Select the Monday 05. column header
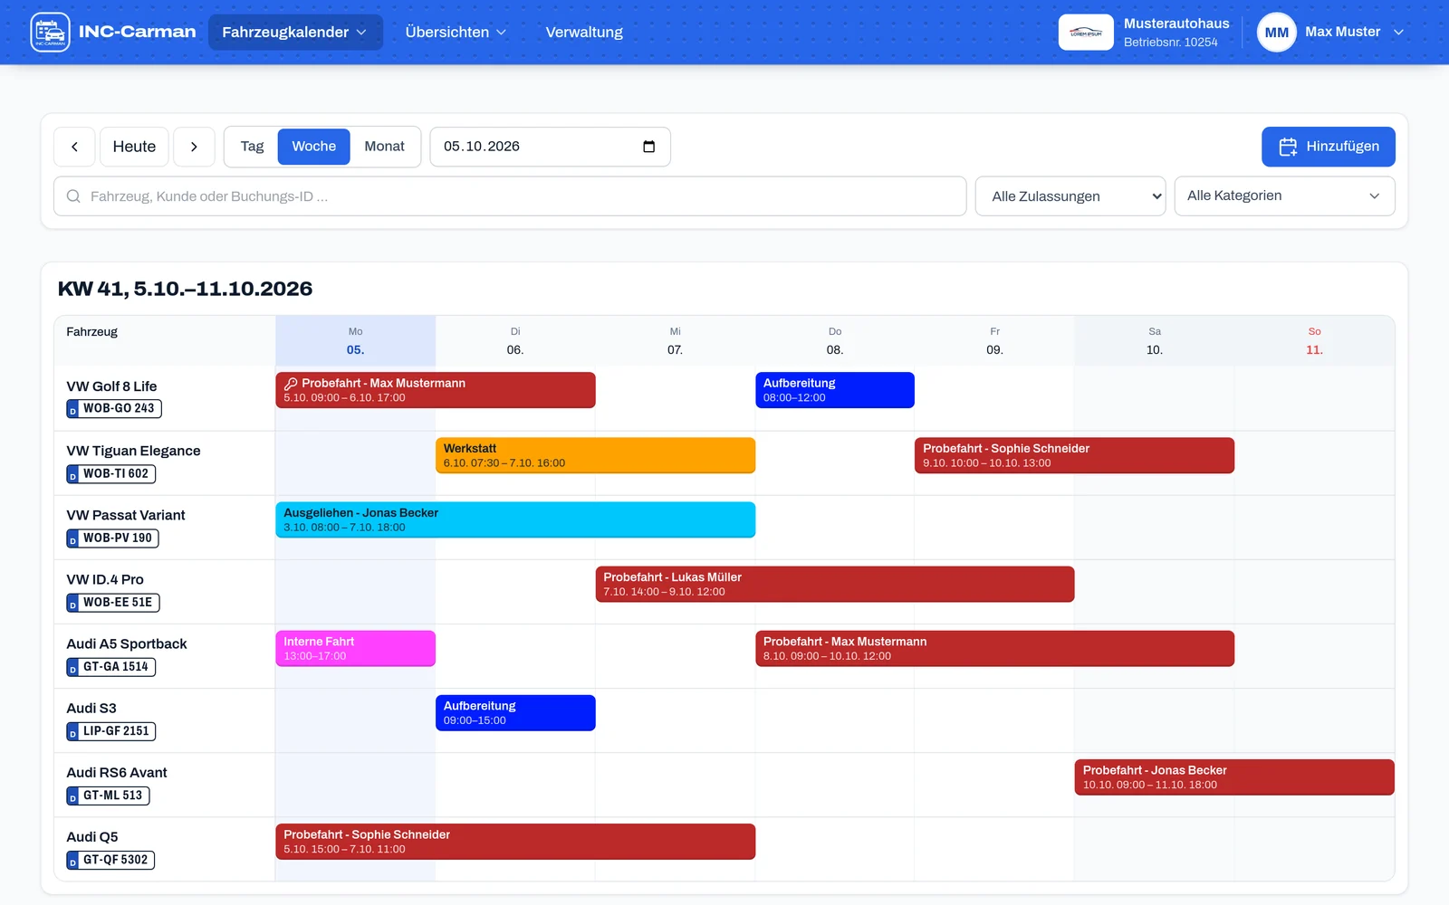Image resolution: width=1449 pixels, height=905 pixels. click(355, 341)
